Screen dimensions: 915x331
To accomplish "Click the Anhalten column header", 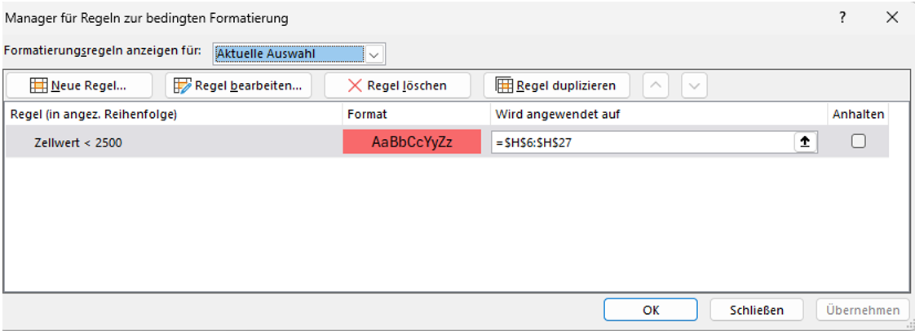I will coord(859,115).
